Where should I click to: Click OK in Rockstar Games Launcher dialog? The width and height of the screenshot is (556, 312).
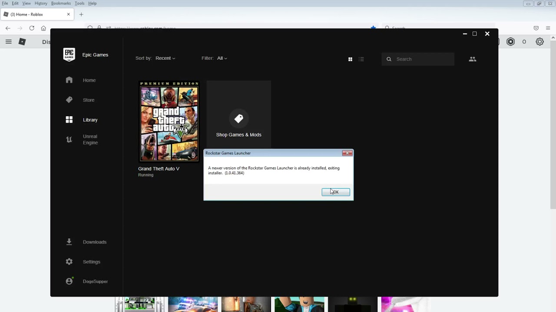(336, 192)
